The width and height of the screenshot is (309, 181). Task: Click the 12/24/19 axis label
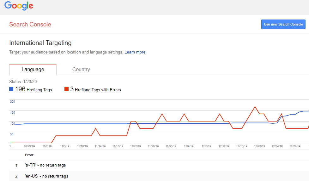[277, 146]
